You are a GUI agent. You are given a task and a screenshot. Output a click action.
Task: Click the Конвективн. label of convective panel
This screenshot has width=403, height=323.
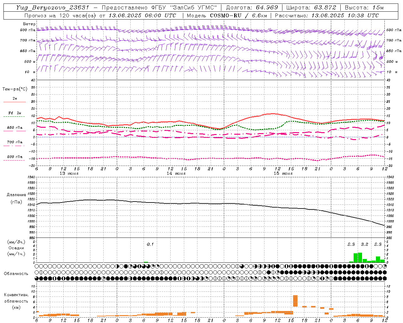tap(16, 295)
